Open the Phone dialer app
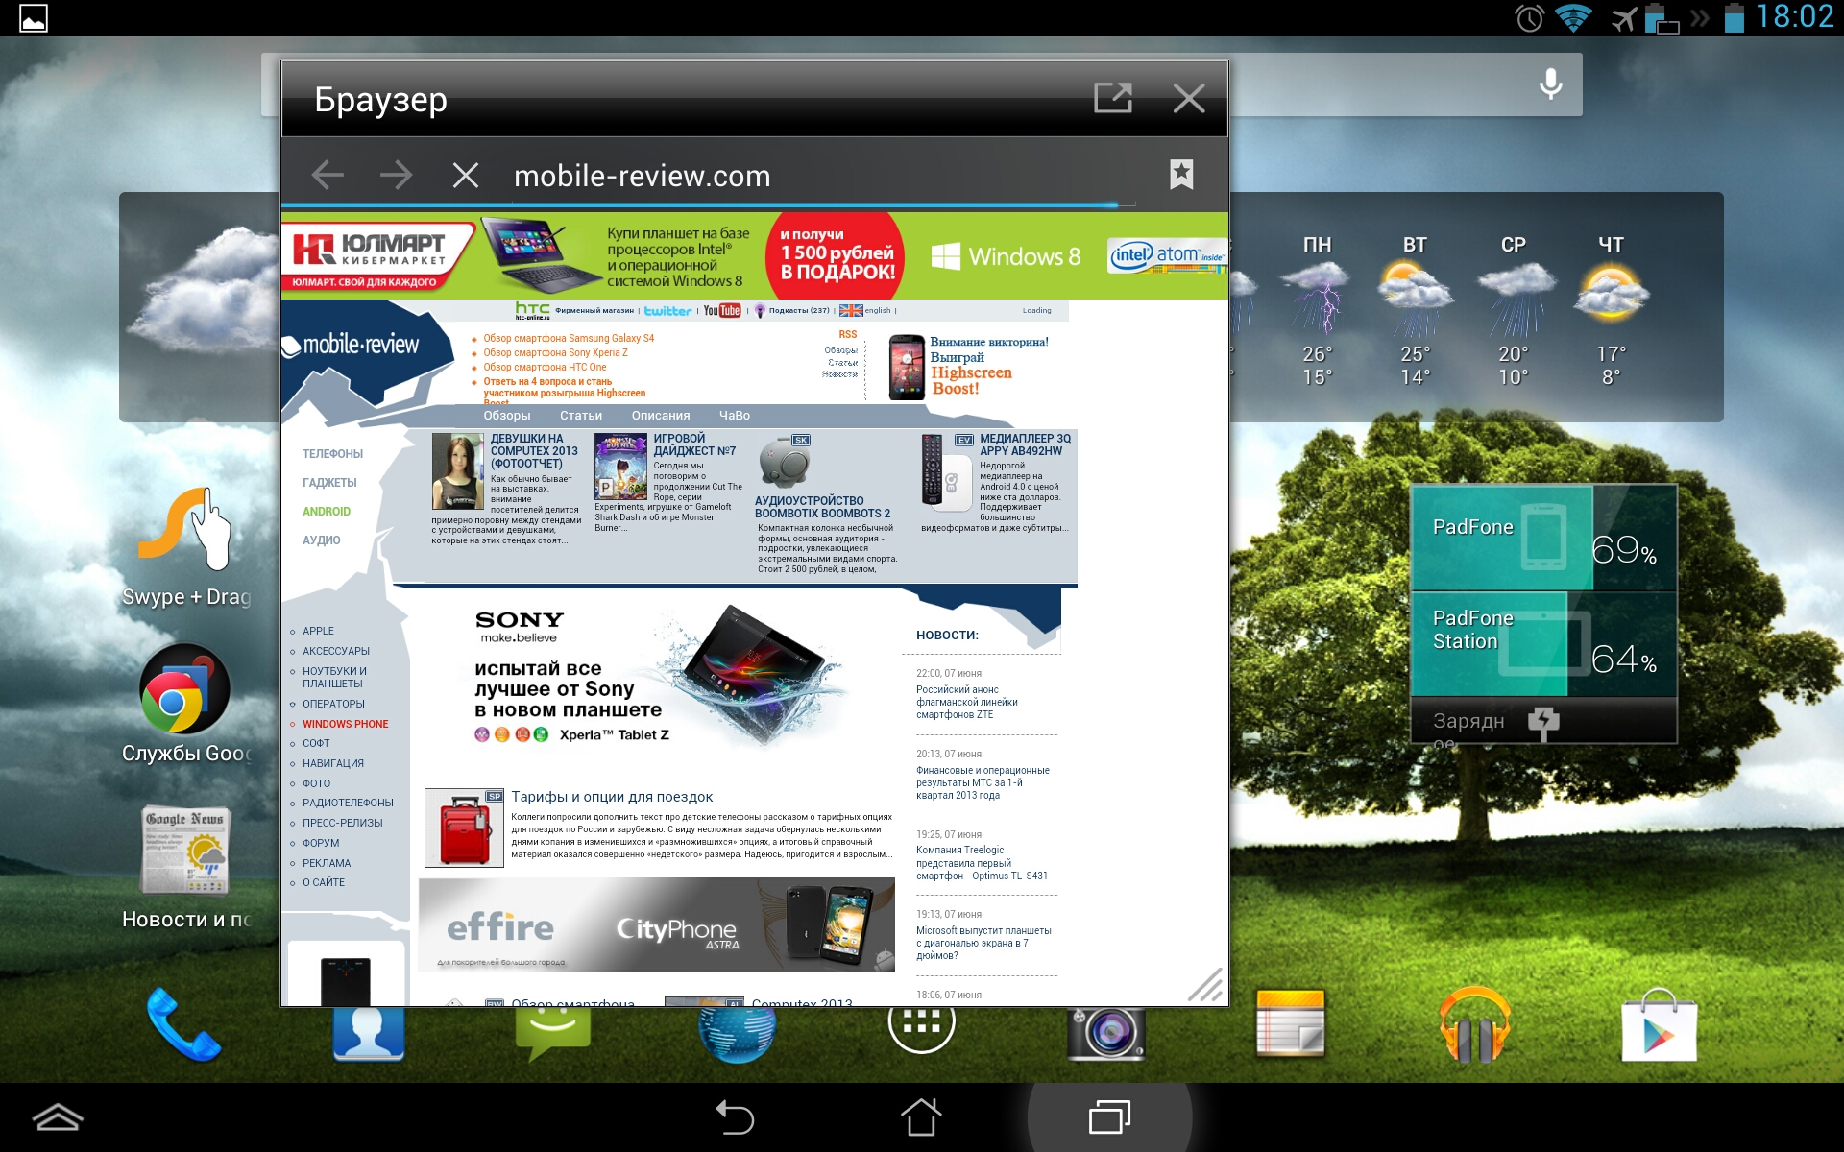 [182, 1023]
